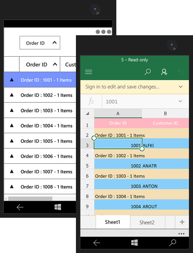193x253 pixels.
Task: Select cell containing 1003 in row 7
Action: point(118,184)
